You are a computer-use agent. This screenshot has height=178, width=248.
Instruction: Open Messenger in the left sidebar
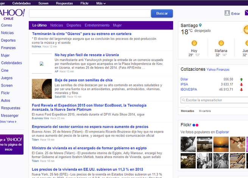(9, 116)
